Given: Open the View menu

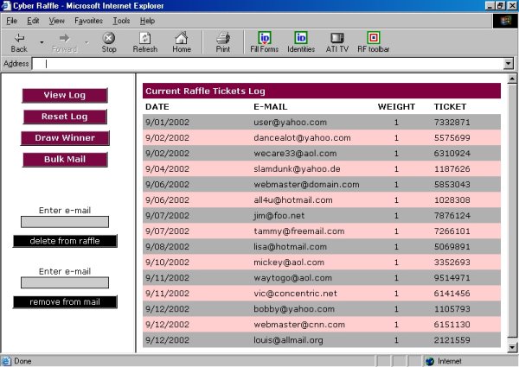Looking at the screenshot, I should point(56,21).
